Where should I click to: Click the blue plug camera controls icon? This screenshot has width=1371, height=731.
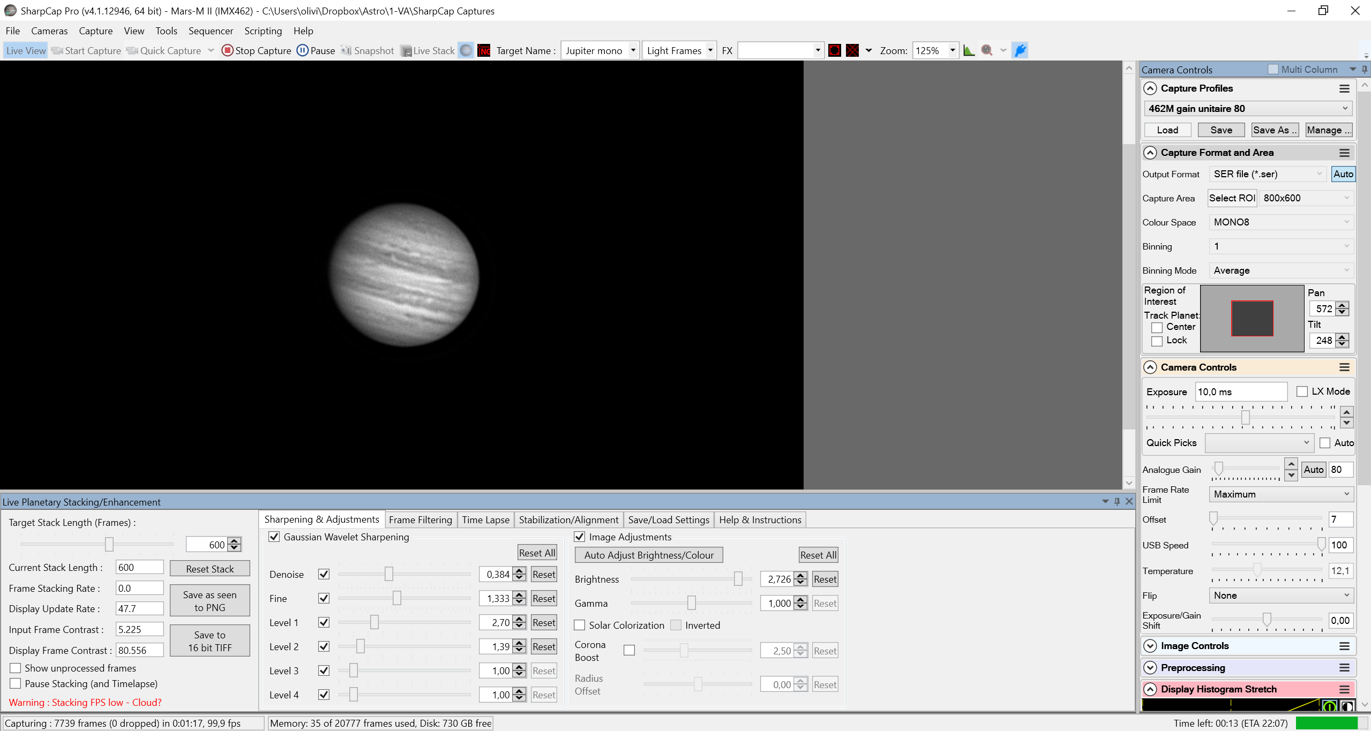click(x=1020, y=50)
